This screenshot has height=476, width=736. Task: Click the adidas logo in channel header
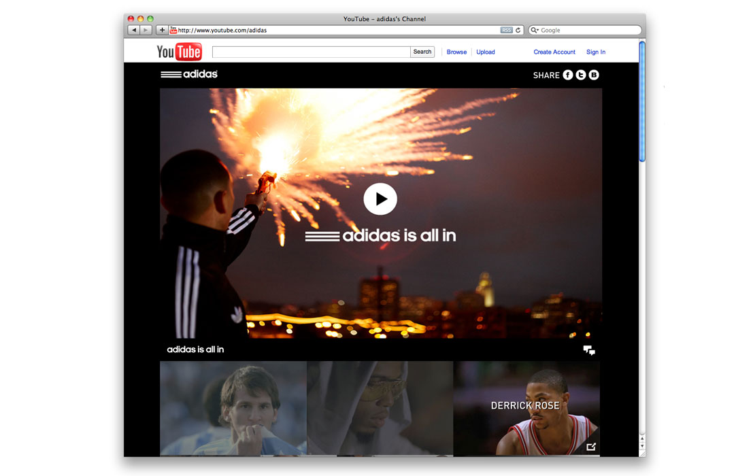[189, 74]
